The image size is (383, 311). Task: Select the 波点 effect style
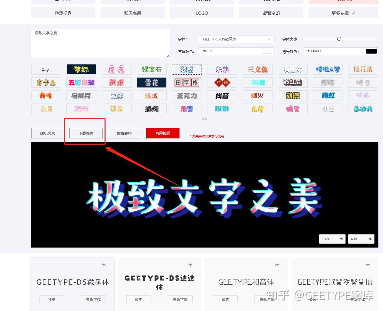[187, 69]
